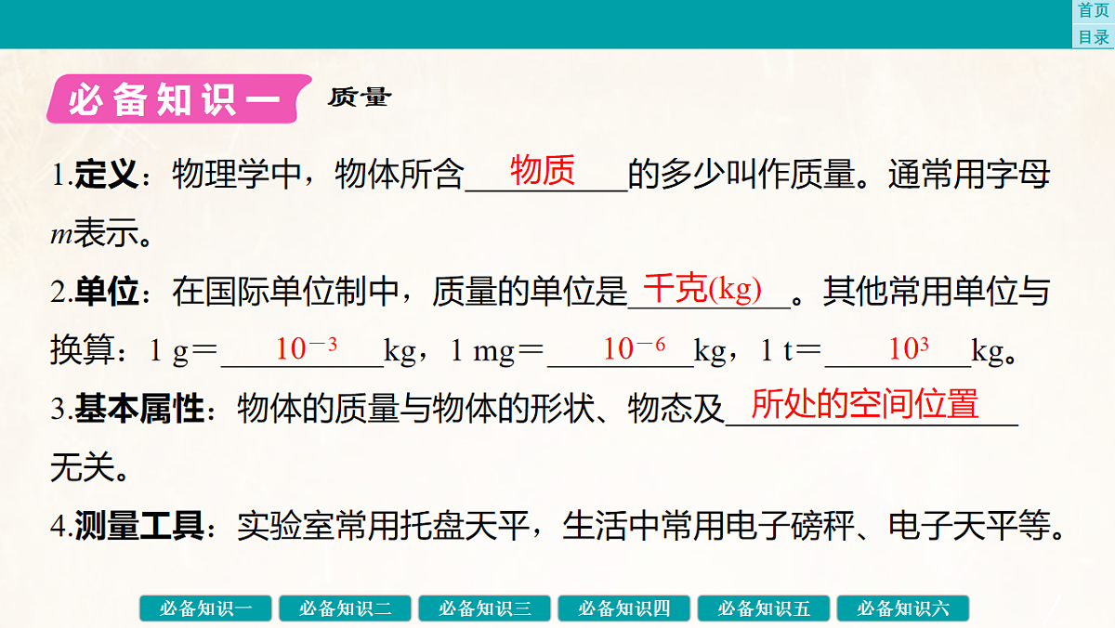This screenshot has width=1115, height=628.
Task: Go to 必备知识四 section button
Action: tap(624, 608)
